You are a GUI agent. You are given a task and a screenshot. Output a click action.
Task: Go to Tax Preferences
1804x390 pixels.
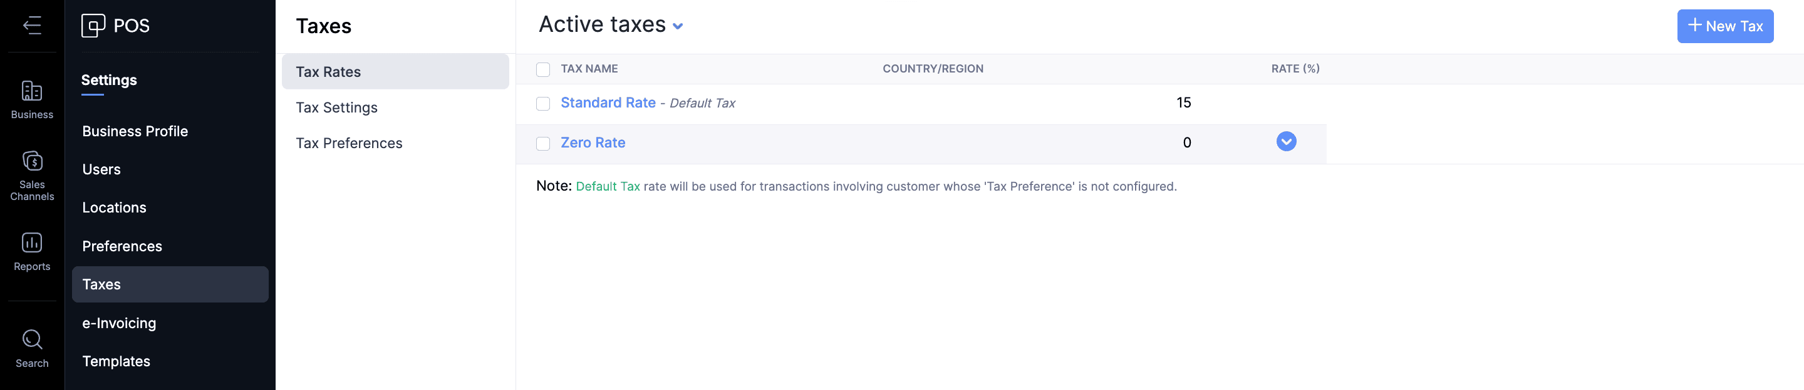point(349,143)
